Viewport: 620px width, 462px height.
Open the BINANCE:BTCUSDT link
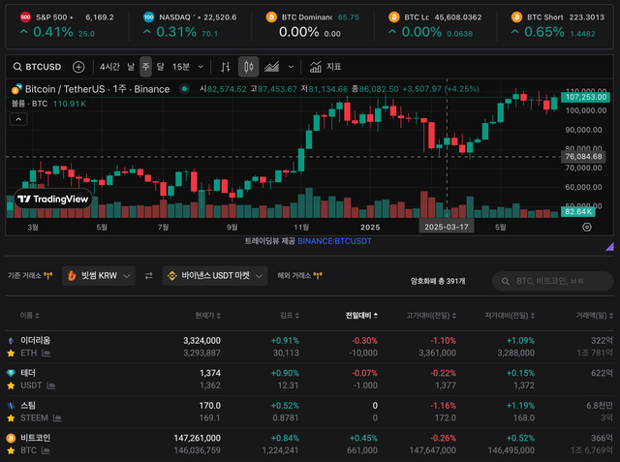coord(334,241)
